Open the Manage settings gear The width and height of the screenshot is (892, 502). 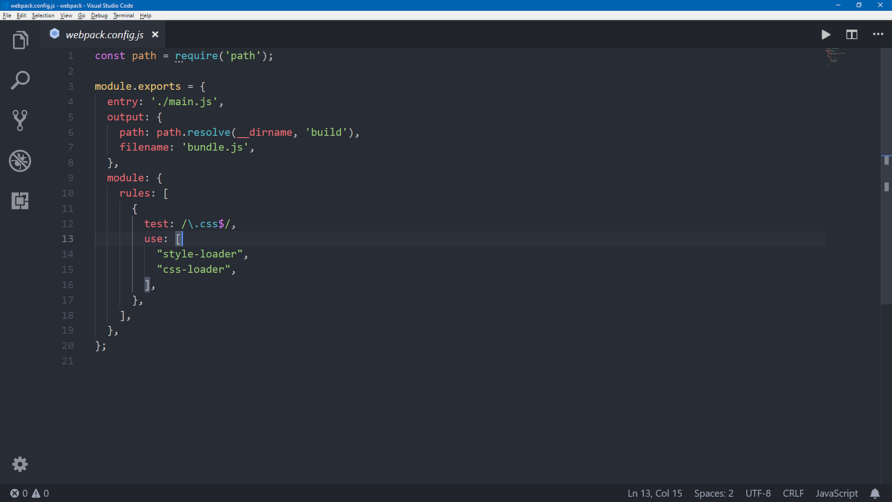pyautogui.click(x=20, y=464)
